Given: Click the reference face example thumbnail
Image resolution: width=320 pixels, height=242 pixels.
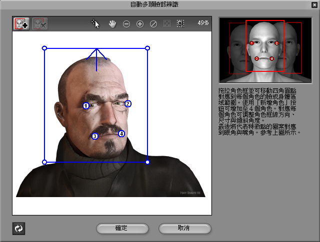Looking at the screenshot, I should point(265,50).
